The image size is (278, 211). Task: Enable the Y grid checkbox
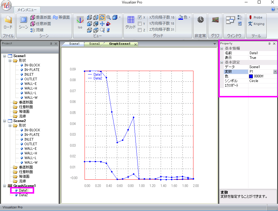(x=140, y=24)
